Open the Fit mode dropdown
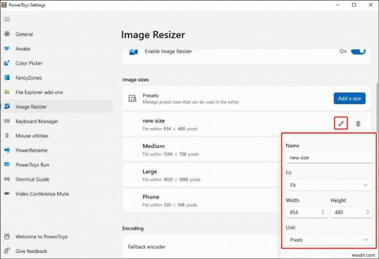The width and height of the screenshot is (379, 259). [x=329, y=185]
